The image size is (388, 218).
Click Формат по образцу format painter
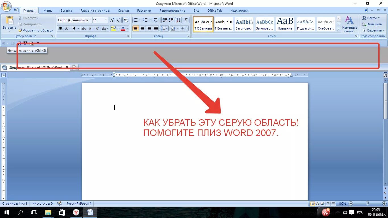point(36,30)
